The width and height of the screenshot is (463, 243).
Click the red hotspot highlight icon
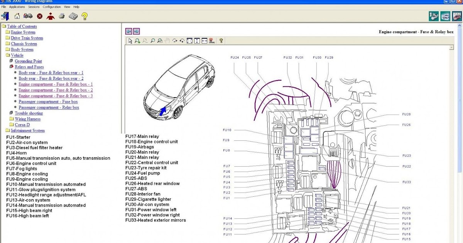click(x=211, y=40)
